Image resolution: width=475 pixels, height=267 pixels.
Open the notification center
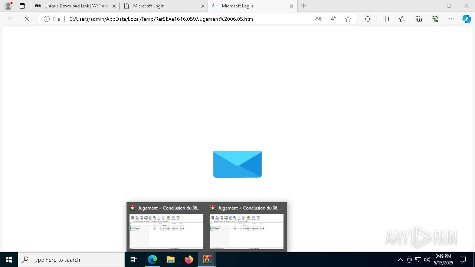pos(463,260)
